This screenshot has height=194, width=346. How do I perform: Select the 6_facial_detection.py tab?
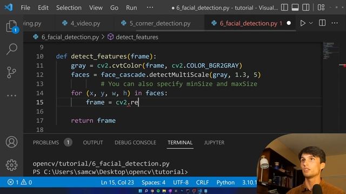pyautogui.click(x=248, y=23)
